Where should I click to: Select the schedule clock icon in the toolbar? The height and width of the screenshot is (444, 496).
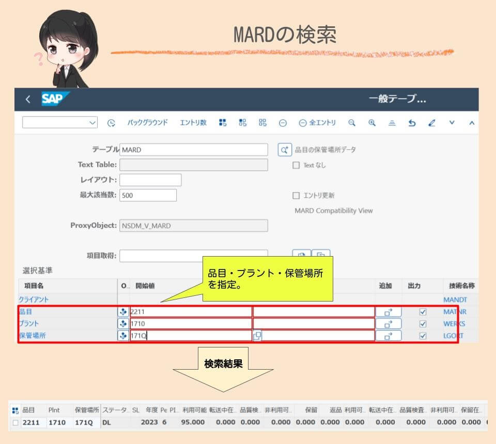coord(111,122)
